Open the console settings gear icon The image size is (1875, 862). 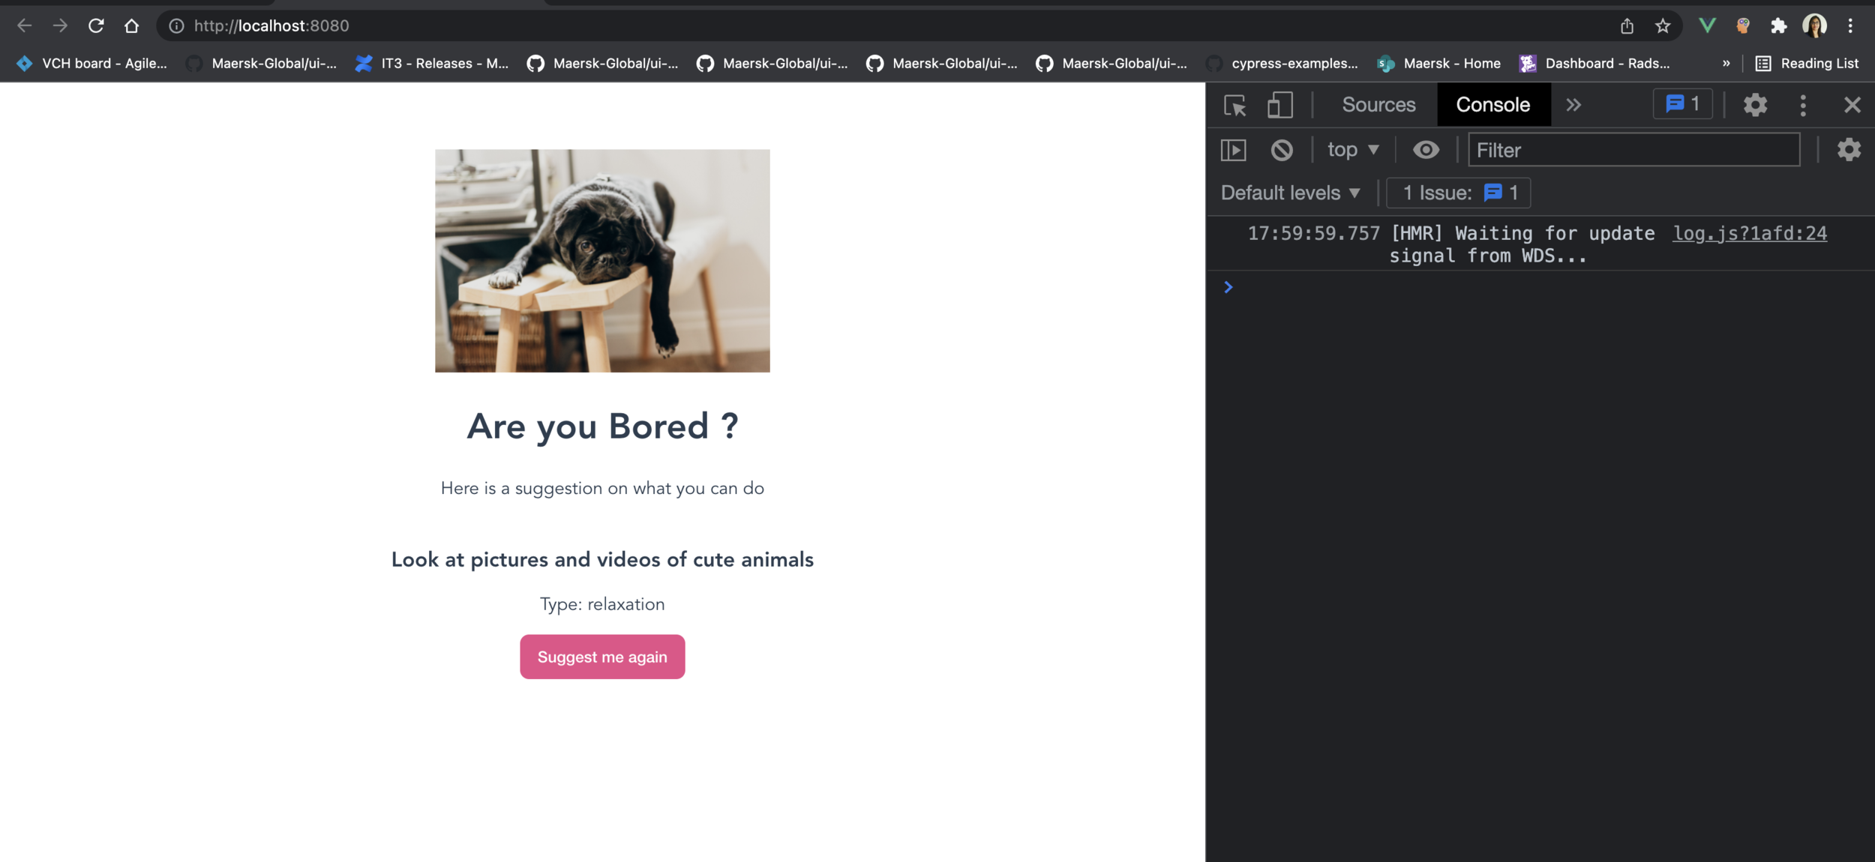(1849, 150)
